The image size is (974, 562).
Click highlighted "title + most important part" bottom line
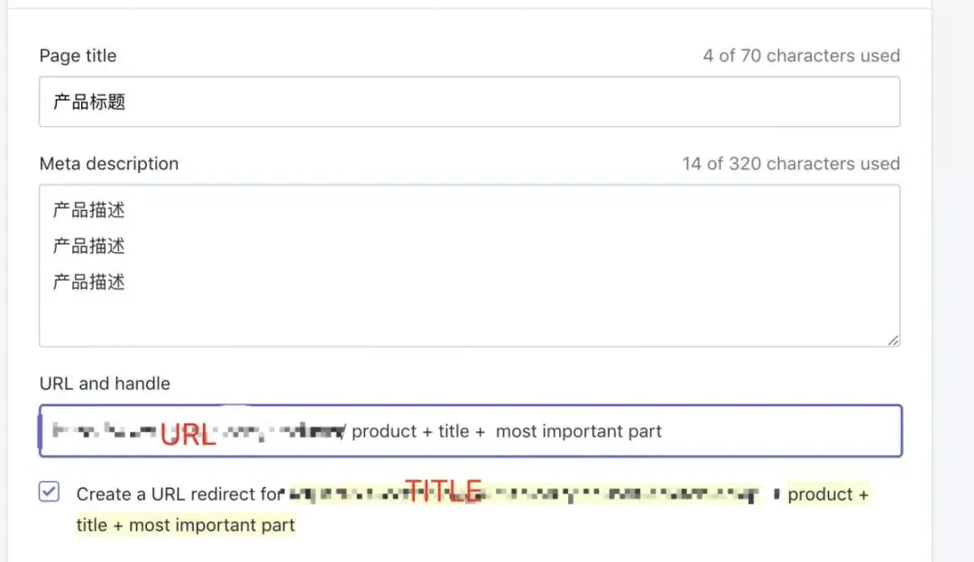tap(186, 525)
